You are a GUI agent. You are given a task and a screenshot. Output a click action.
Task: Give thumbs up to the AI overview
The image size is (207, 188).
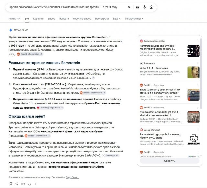point(23,184)
